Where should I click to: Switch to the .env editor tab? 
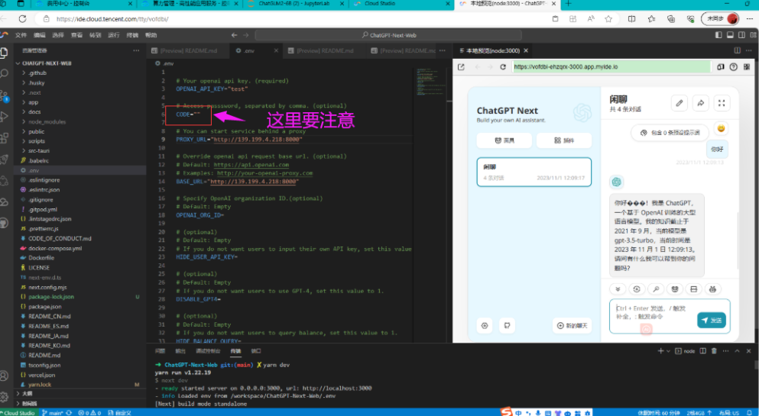pos(257,50)
